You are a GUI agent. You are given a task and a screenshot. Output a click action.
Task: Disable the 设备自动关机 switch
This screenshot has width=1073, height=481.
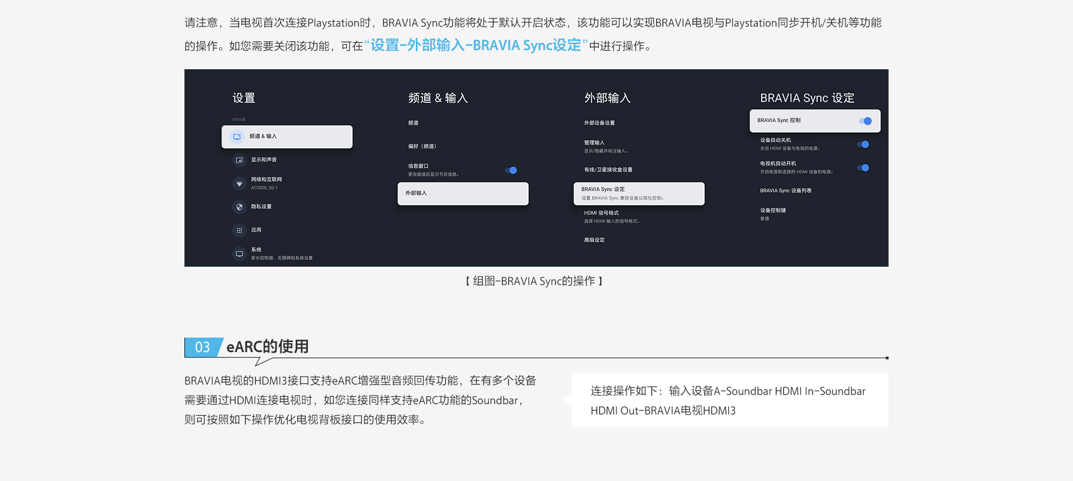pyautogui.click(x=863, y=145)
